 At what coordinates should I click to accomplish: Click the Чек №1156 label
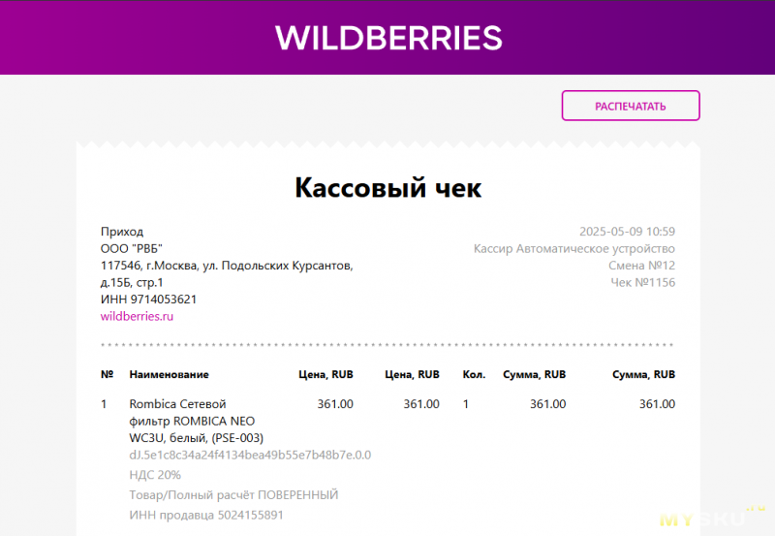[642, 282]
